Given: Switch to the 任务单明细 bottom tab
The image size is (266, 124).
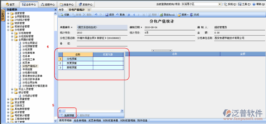Looking at the screenshot, I should (81, 120).
